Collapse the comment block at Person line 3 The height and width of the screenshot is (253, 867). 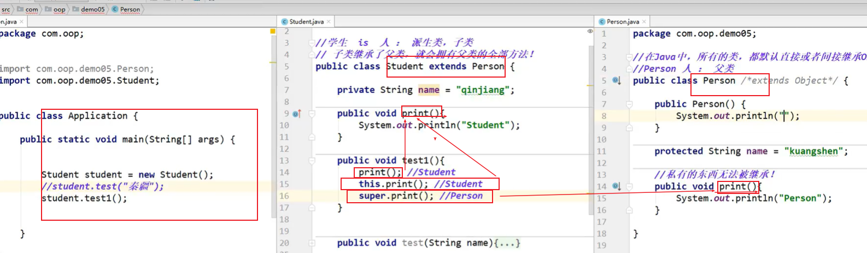629,57
